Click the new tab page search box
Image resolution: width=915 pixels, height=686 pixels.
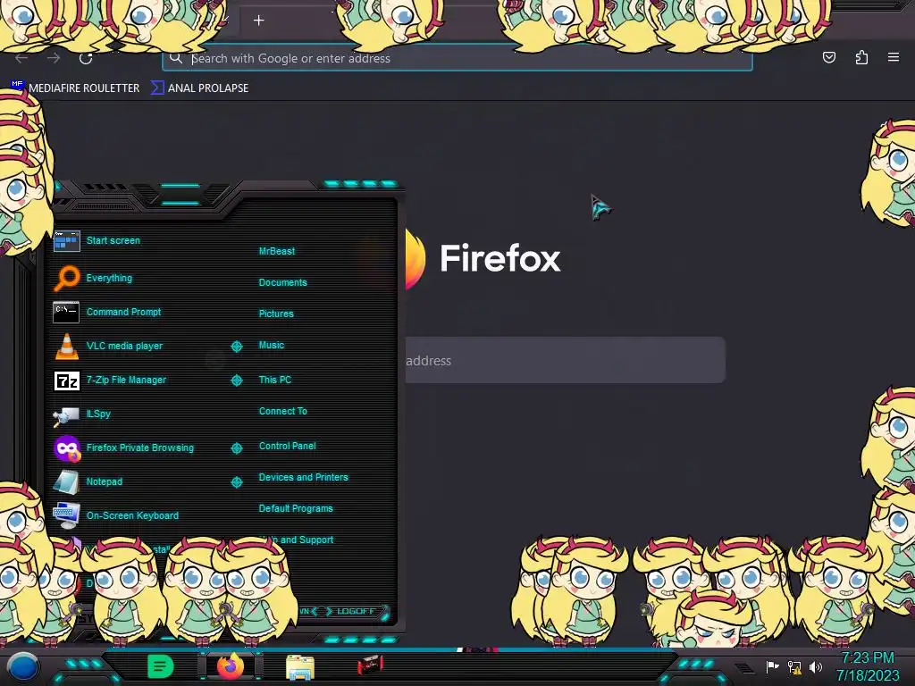pos(565,361)
